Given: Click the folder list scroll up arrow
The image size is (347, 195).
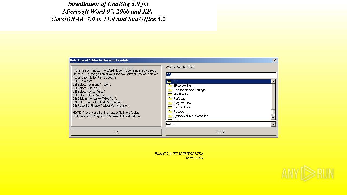Looking at the screenshot, I should 273,82.
